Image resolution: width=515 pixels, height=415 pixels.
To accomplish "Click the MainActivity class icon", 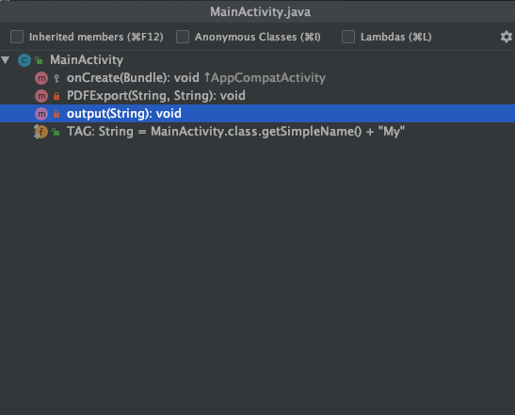I will tap(24, 60).
